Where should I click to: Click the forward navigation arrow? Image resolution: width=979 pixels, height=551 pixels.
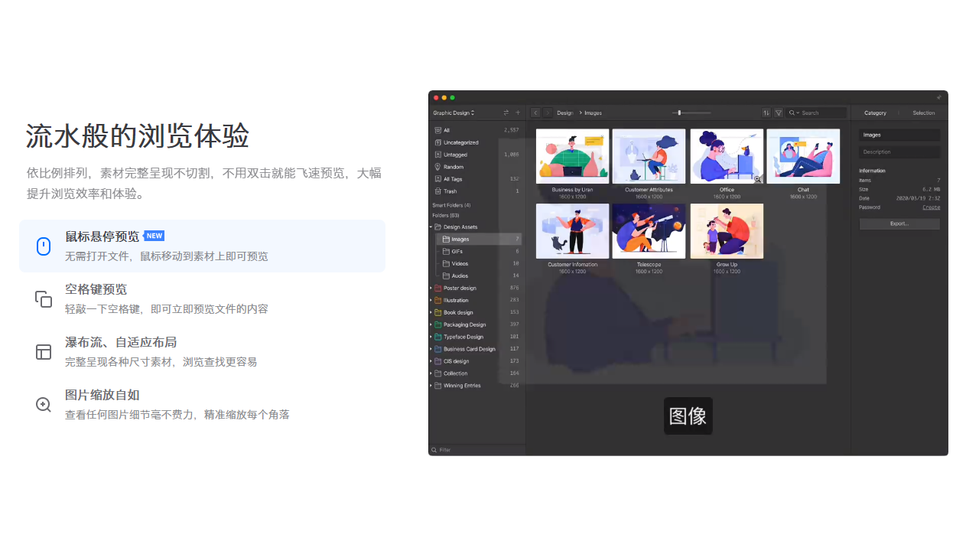[547, 112]
